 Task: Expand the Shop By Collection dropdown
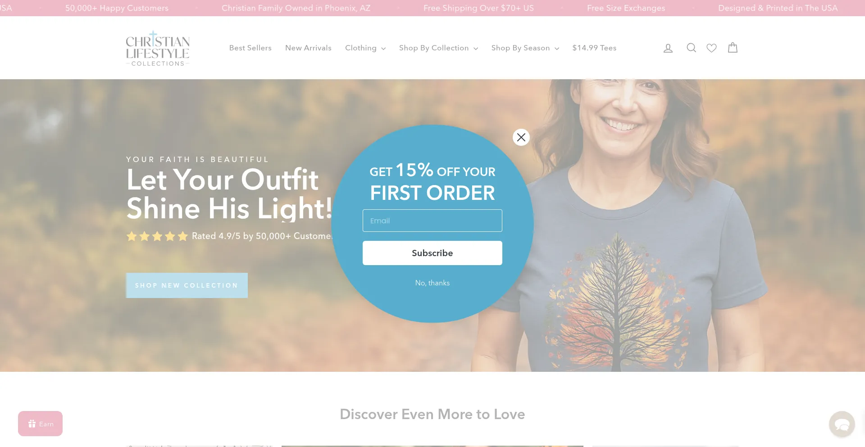pos(438,48)
